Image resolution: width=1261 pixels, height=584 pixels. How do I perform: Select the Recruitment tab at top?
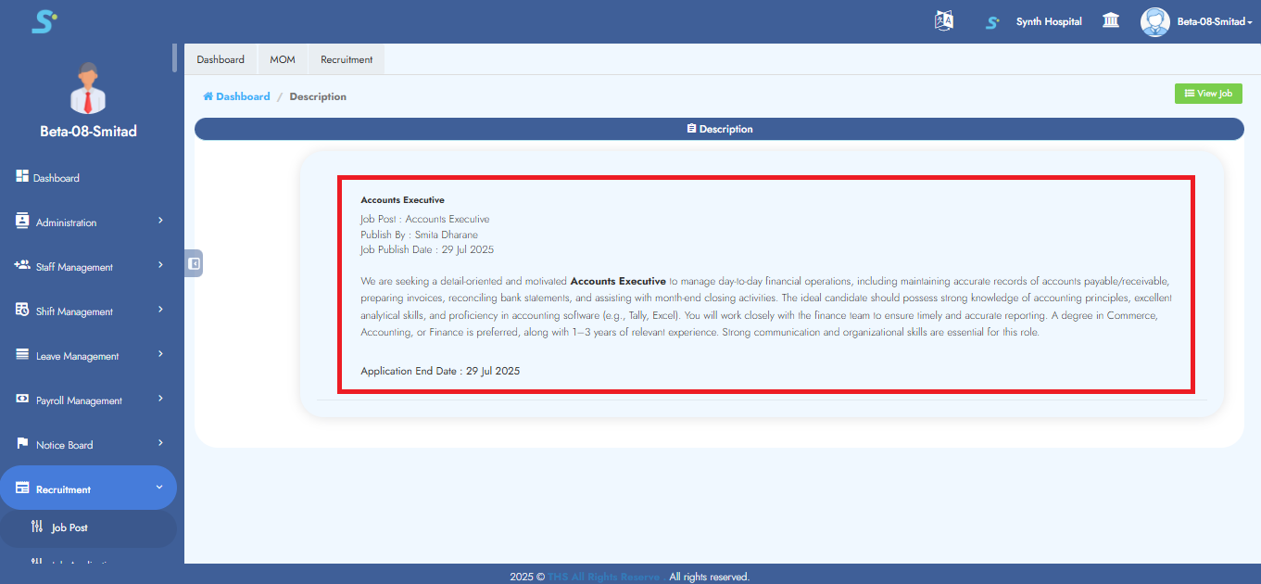(347, 59)
